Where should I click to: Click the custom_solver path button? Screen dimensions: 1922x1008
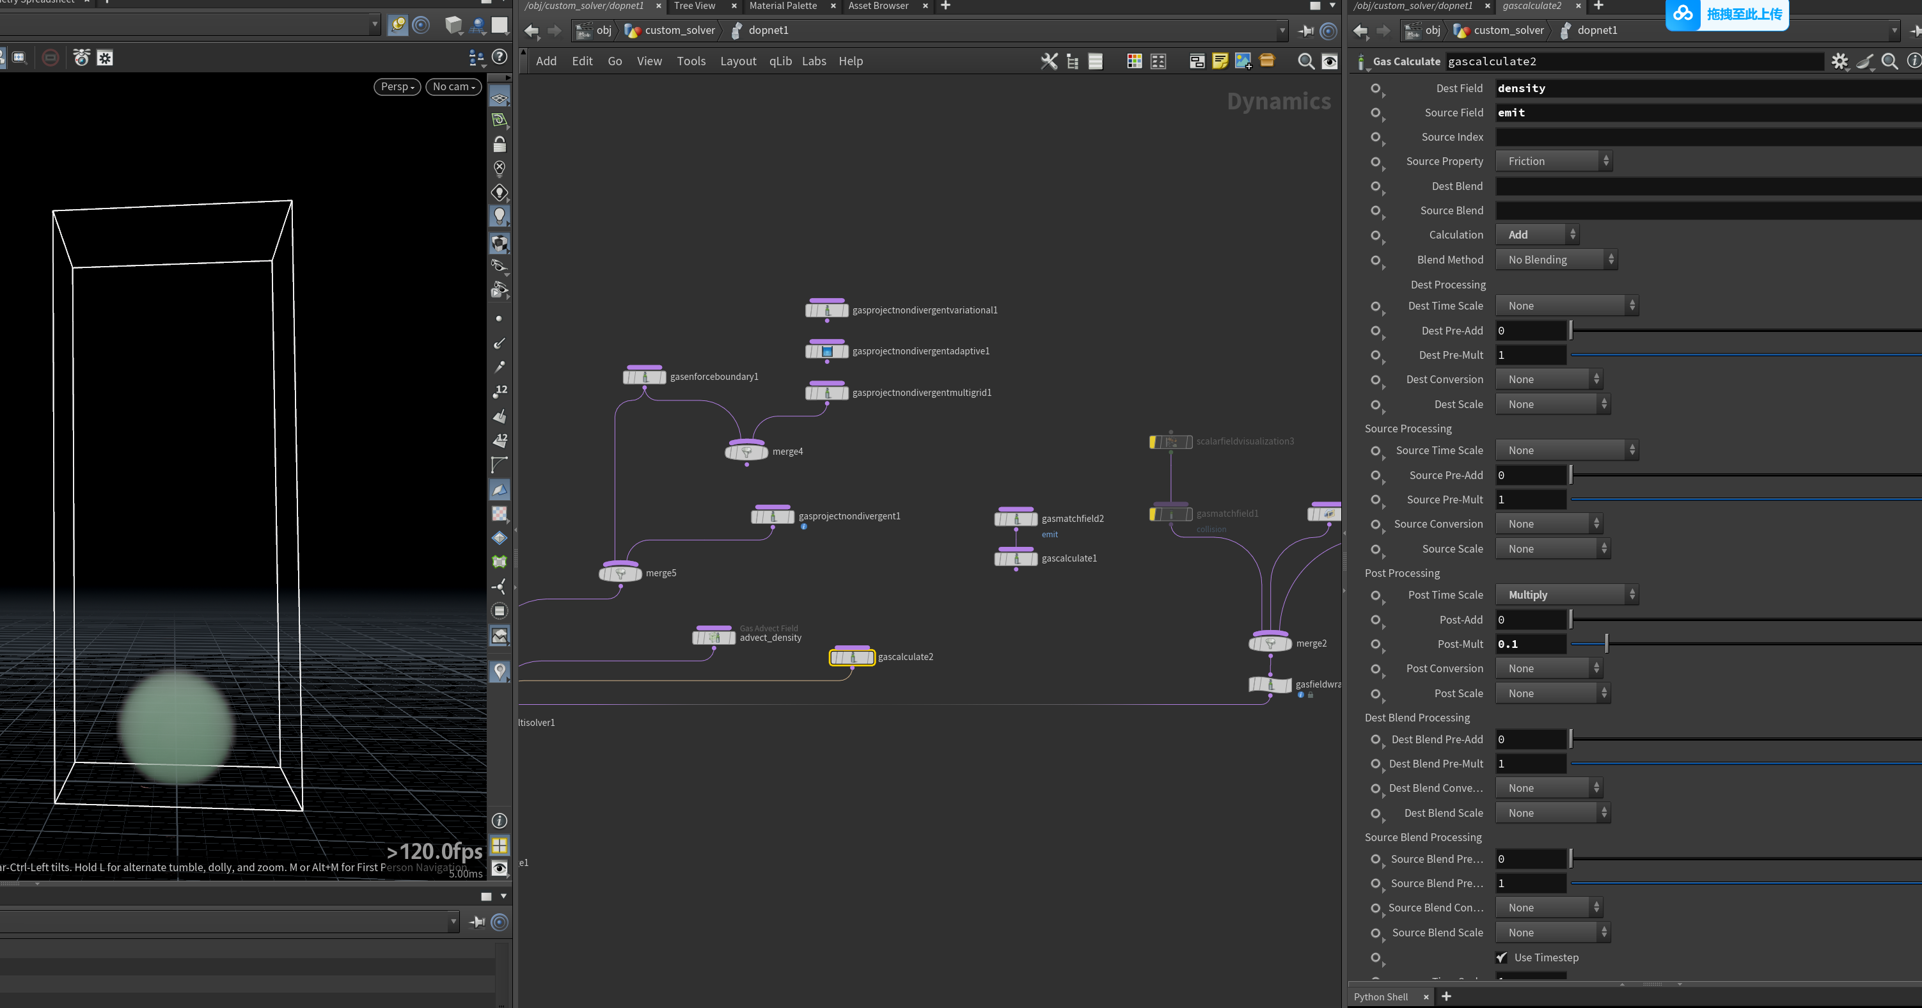tap(670, 31)
